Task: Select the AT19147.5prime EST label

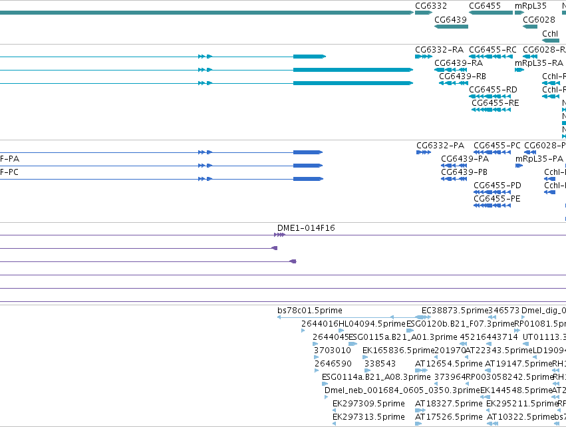Action: (518, 363)
